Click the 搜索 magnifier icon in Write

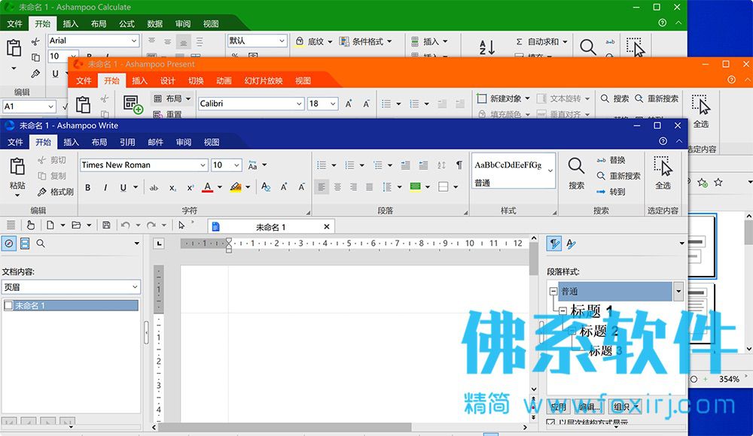[x=576, y=166]
